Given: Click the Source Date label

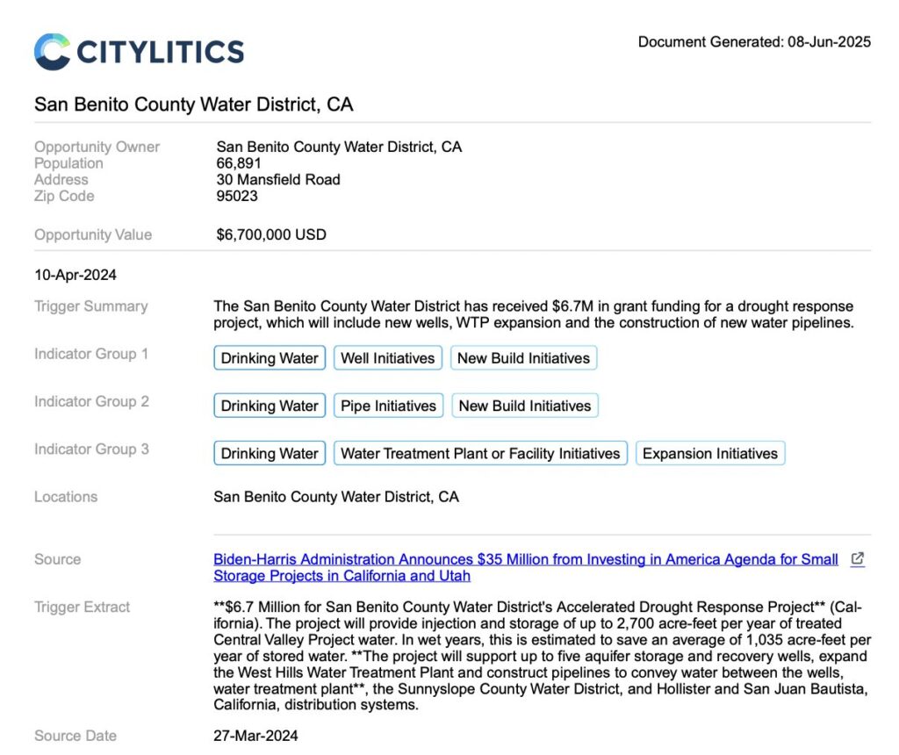Looking at the screenshot, I should (x=76, y=736).
